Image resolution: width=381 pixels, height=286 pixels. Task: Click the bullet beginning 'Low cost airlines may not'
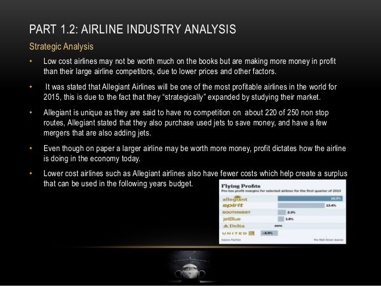(x=189, y=66)
